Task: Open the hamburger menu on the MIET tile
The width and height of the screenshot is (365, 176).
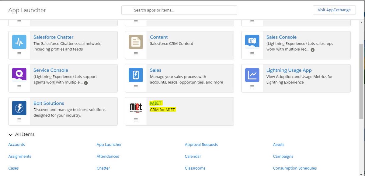Action: (x=136, y=120)
